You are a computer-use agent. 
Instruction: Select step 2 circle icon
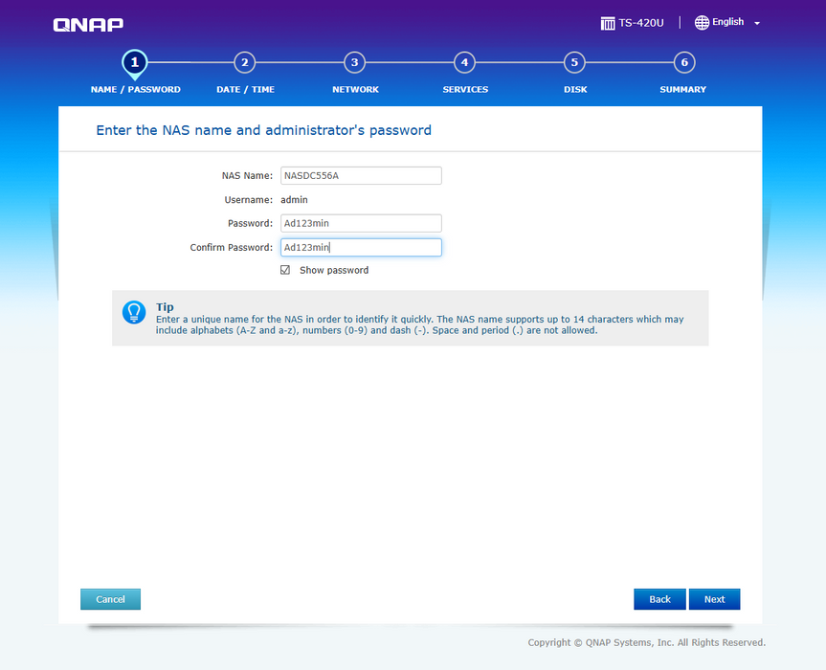245,62
